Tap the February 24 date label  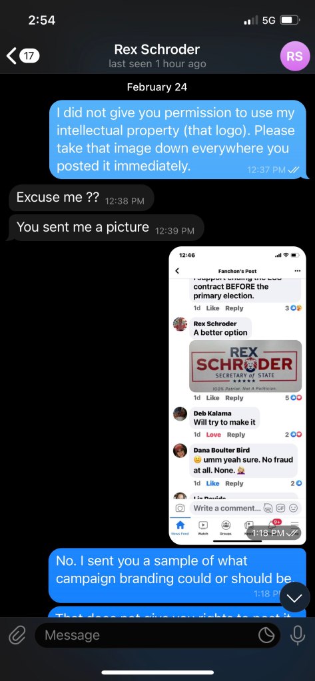(x=157, y=87)
